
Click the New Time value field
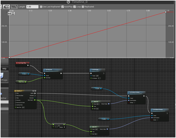point(23,107)
